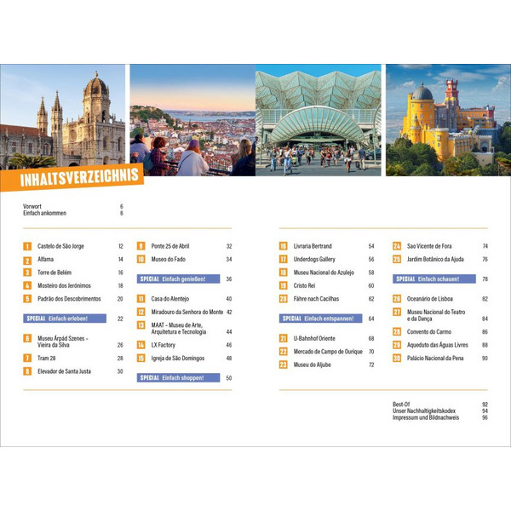
Task: Click the 'Convento do Carmo' entry
Action: click(429, 332)
